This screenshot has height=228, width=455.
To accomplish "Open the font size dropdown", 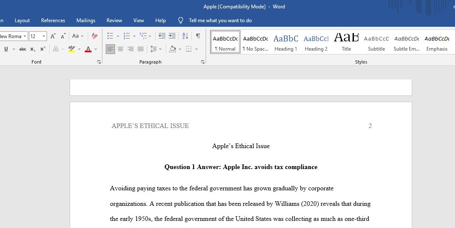I will click(x=44, y=36).
